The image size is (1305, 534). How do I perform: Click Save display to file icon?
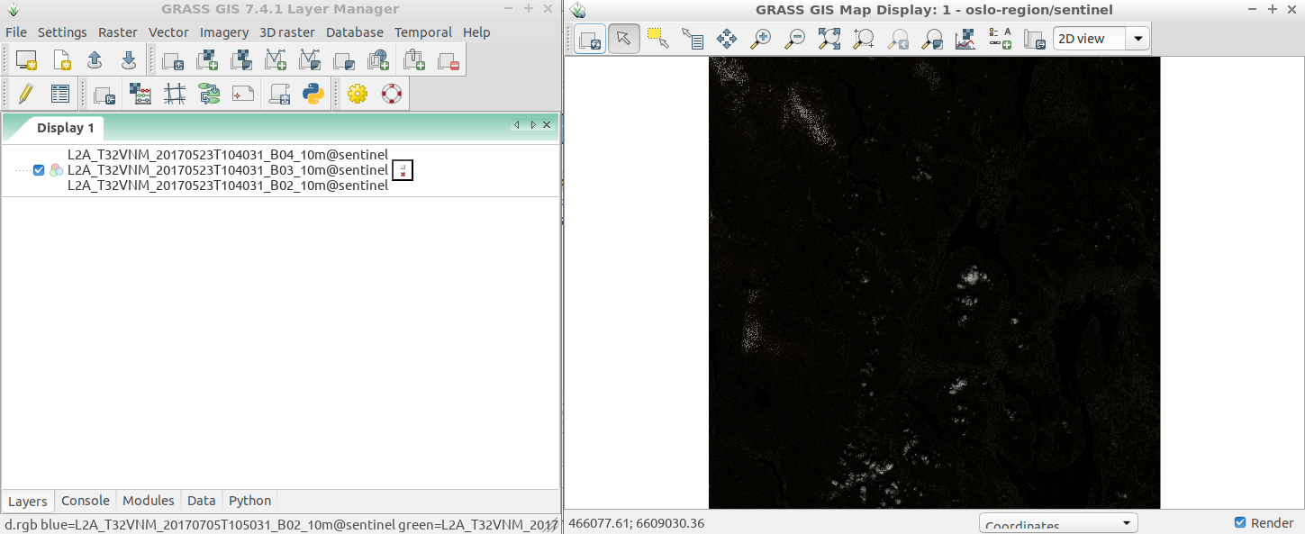coord(1035,39)
